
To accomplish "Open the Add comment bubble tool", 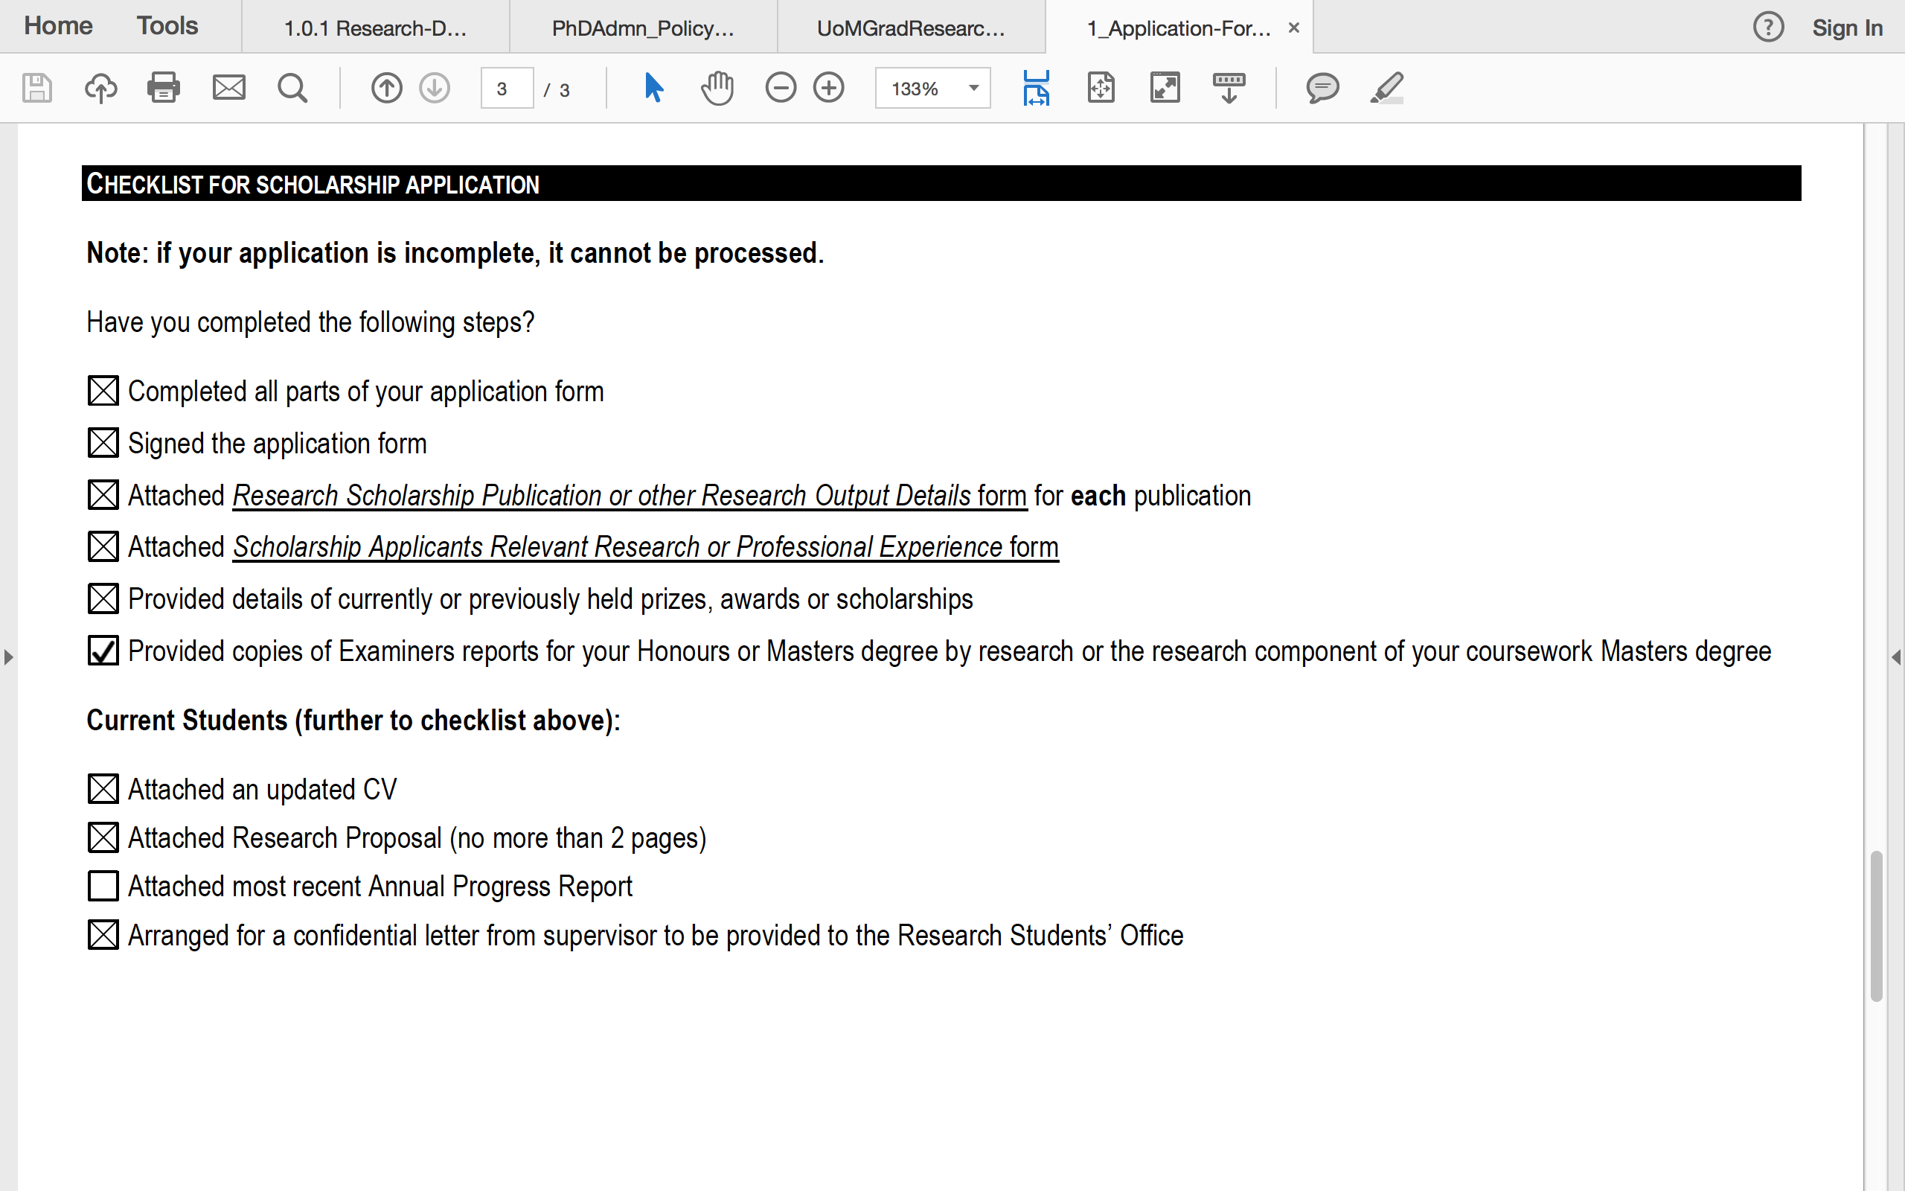I will pos(1322,87).
